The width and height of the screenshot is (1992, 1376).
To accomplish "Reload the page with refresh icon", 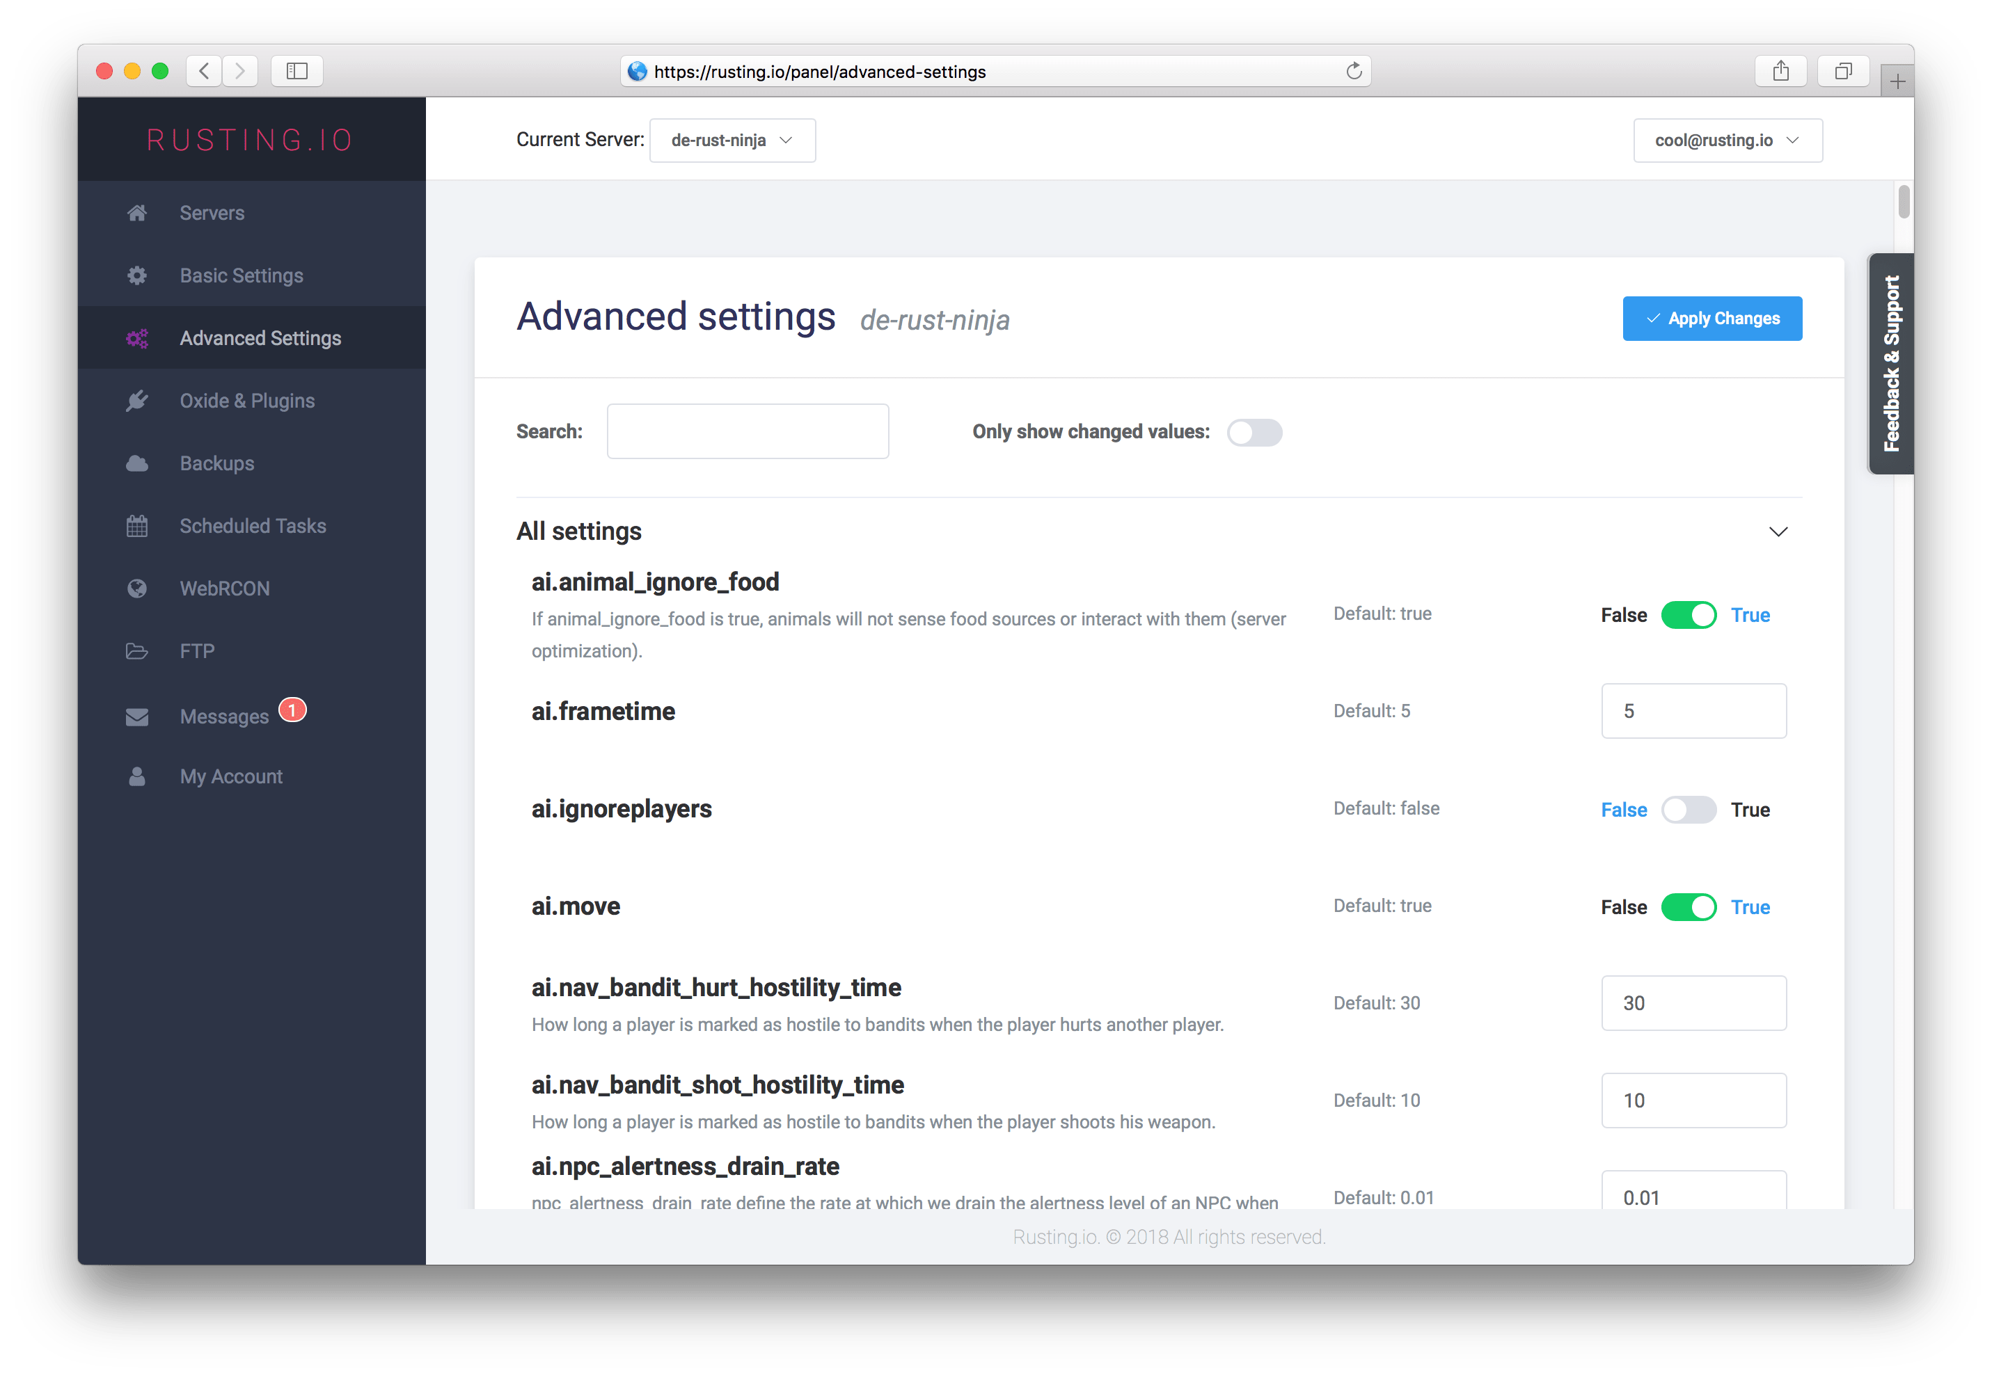I will [x=1353, y=71].
